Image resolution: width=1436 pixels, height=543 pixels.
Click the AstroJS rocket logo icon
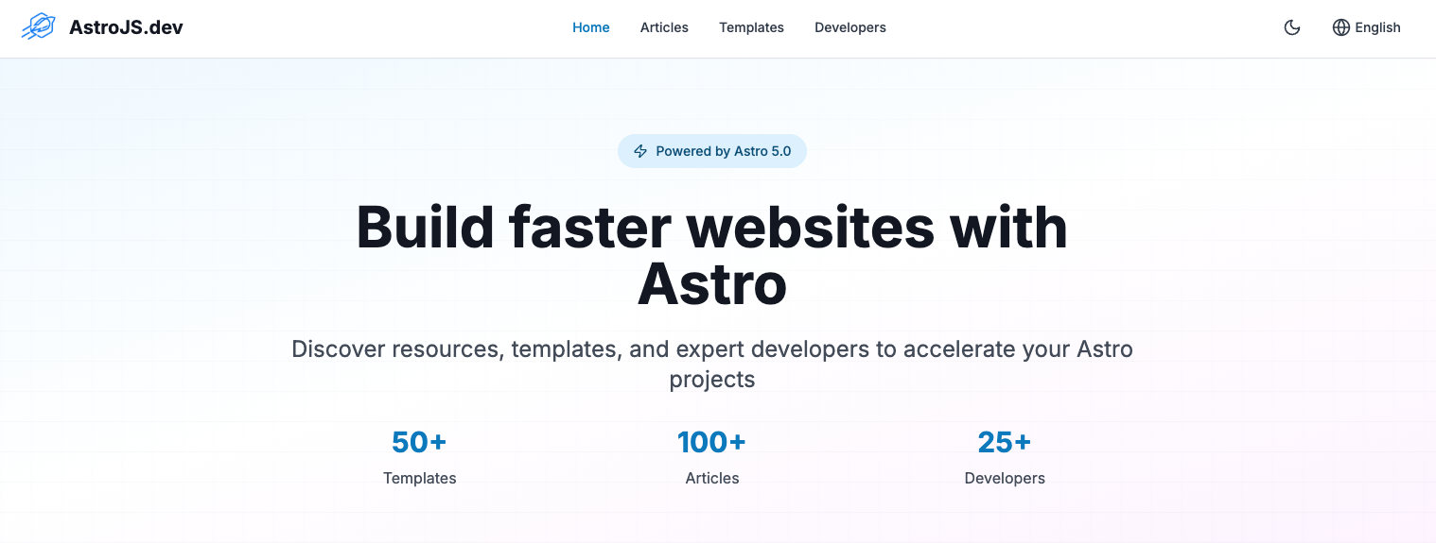39,27
